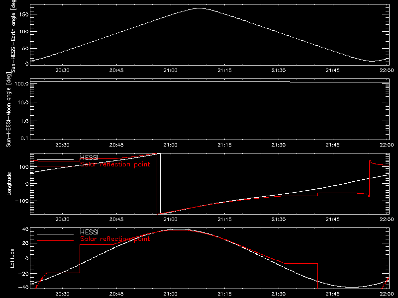
Task: Select the 1.0 tick on Moon angle axis
Action: (24, 121)
